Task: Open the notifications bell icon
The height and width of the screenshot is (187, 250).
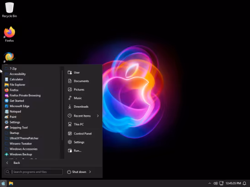Action: [x=244, y=183]
